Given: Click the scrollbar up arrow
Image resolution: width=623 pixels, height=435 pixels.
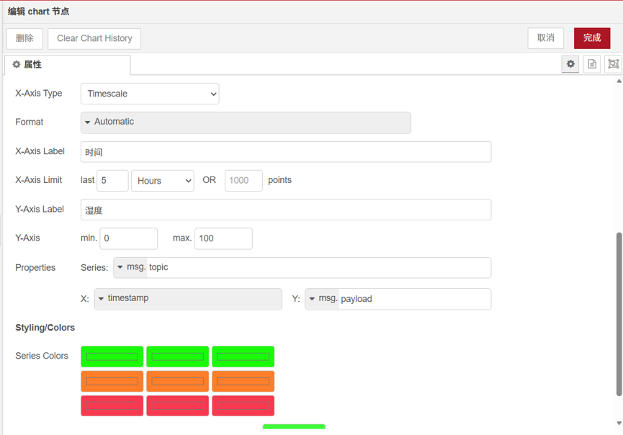Looking at the screenshot, I should click(x=619, y=81).
